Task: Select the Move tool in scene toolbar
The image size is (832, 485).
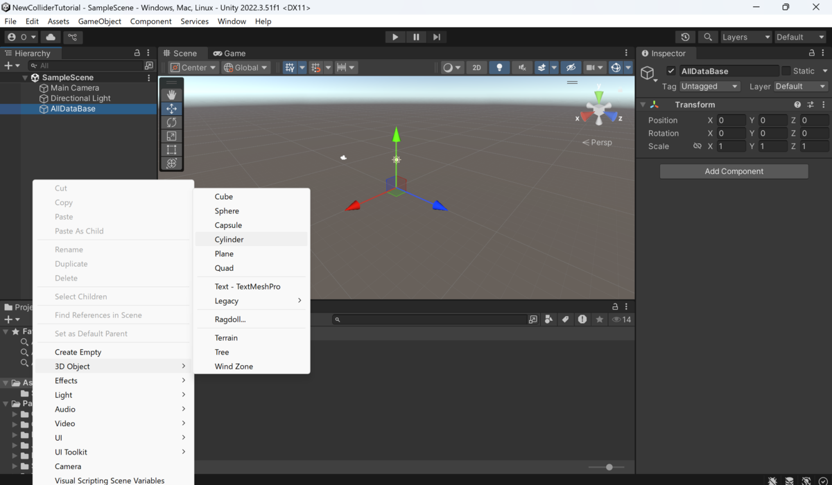Action: 171,109
